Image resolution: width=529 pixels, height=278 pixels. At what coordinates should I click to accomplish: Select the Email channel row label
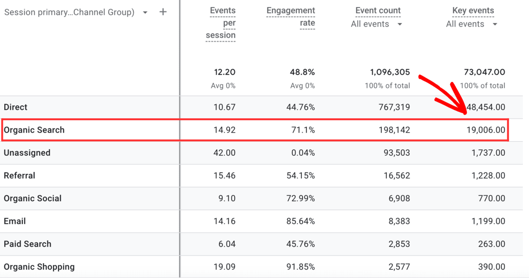point(16,221)
